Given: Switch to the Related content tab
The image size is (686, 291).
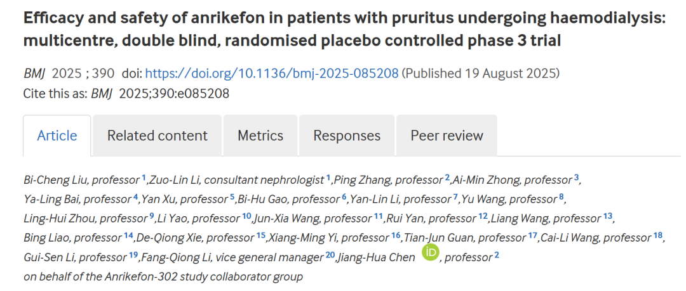Looking at the screenshot, I should pyautogui.click(x=157, y=136).
